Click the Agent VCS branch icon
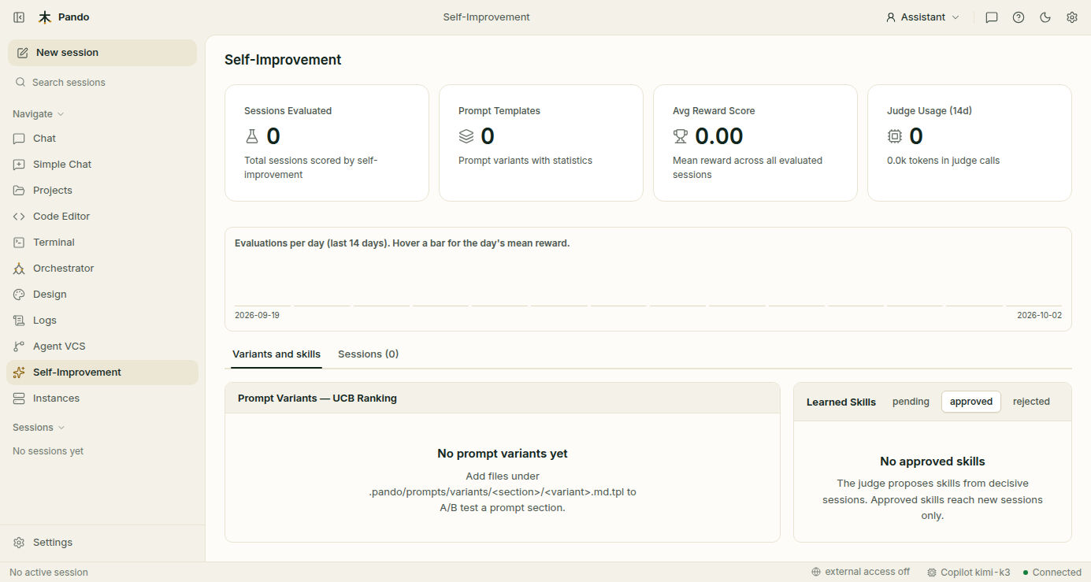The width and height of the screenshot is (1091, 582). click(x=19, y=347)
